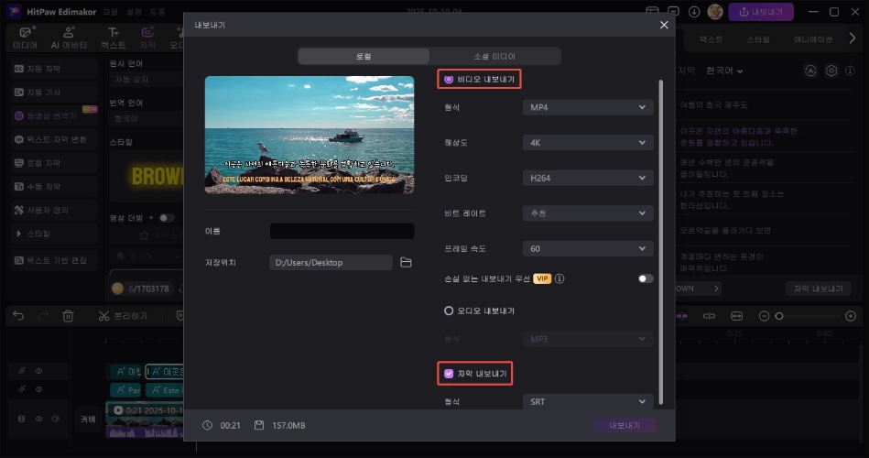
Task: Click the purple 내보내기 button in dialog
Action: [x=625, y=425]
